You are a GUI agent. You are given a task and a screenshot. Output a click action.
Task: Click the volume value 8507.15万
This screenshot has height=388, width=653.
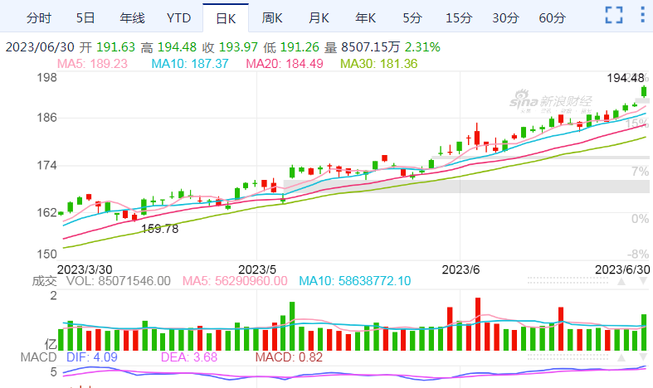coord(371,47)
